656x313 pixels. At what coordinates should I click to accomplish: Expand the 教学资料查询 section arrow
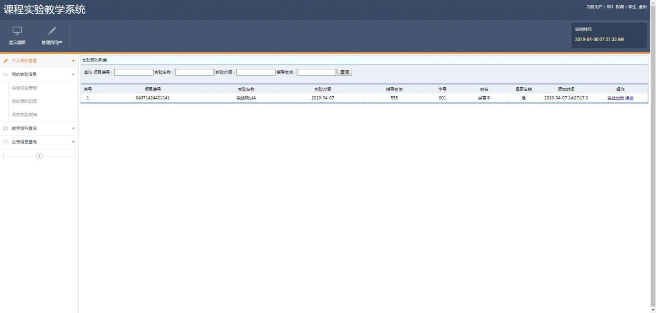73,129
